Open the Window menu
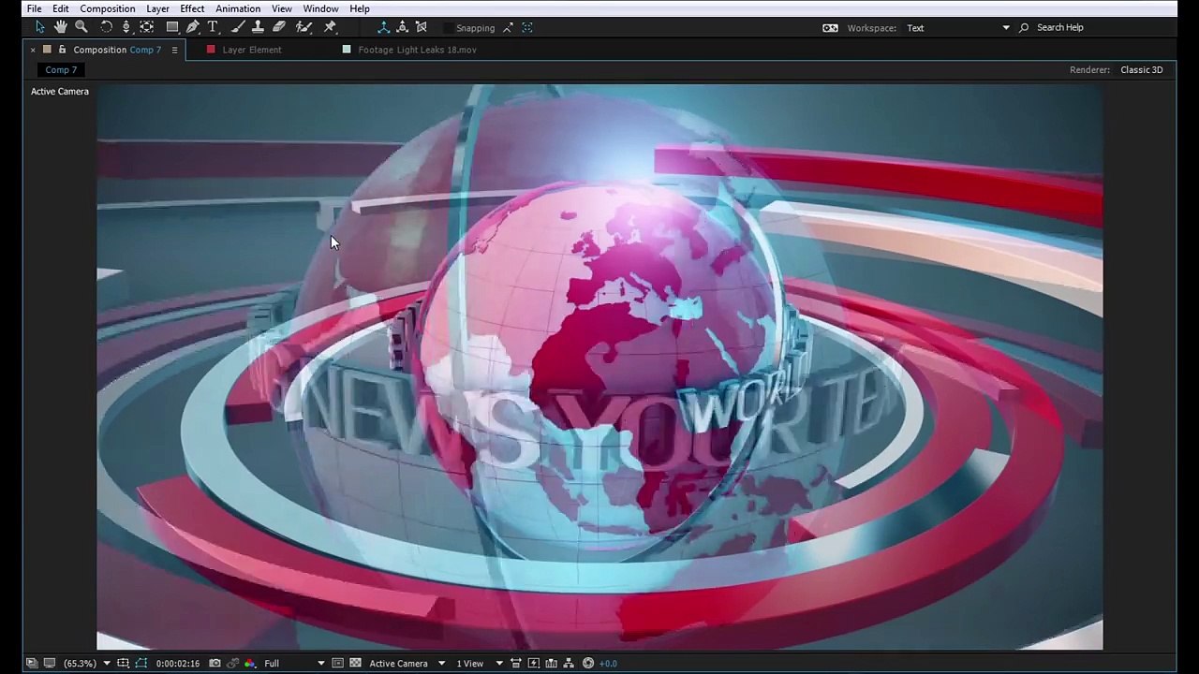Image resolution: width=1199 pixels, height=674 pixels. click(320, 8)
